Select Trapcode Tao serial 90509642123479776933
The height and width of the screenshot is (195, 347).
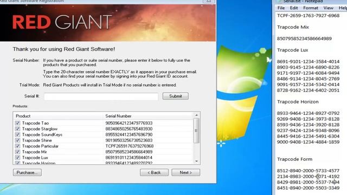click(129, 123)
